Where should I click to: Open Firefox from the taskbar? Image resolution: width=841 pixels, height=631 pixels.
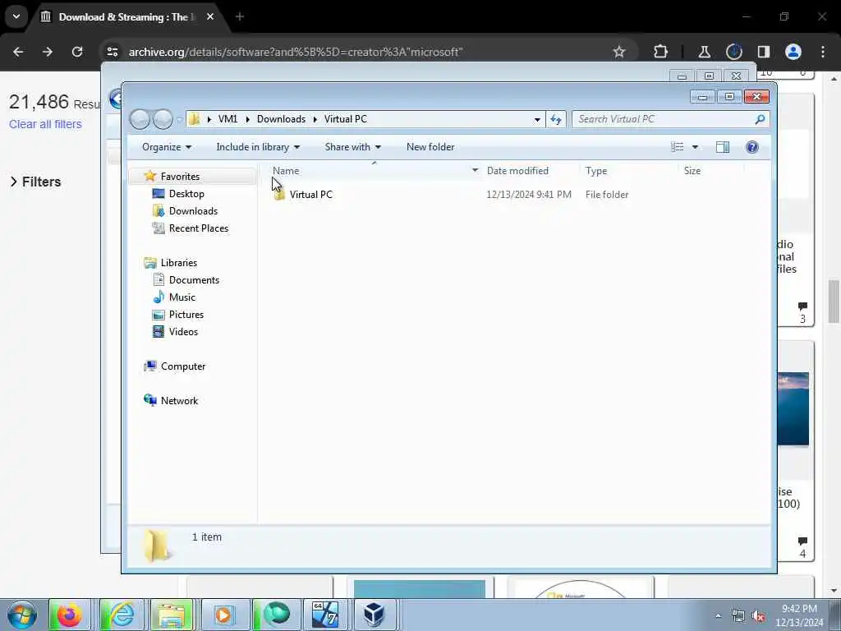pos(70,615)
